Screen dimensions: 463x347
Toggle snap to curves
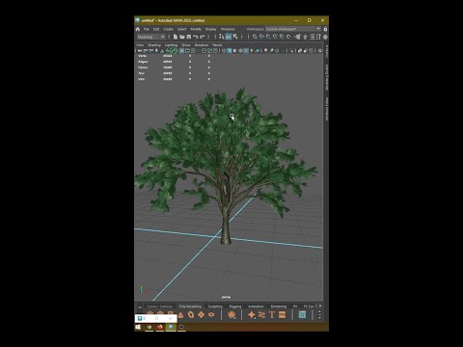(261, 37)
